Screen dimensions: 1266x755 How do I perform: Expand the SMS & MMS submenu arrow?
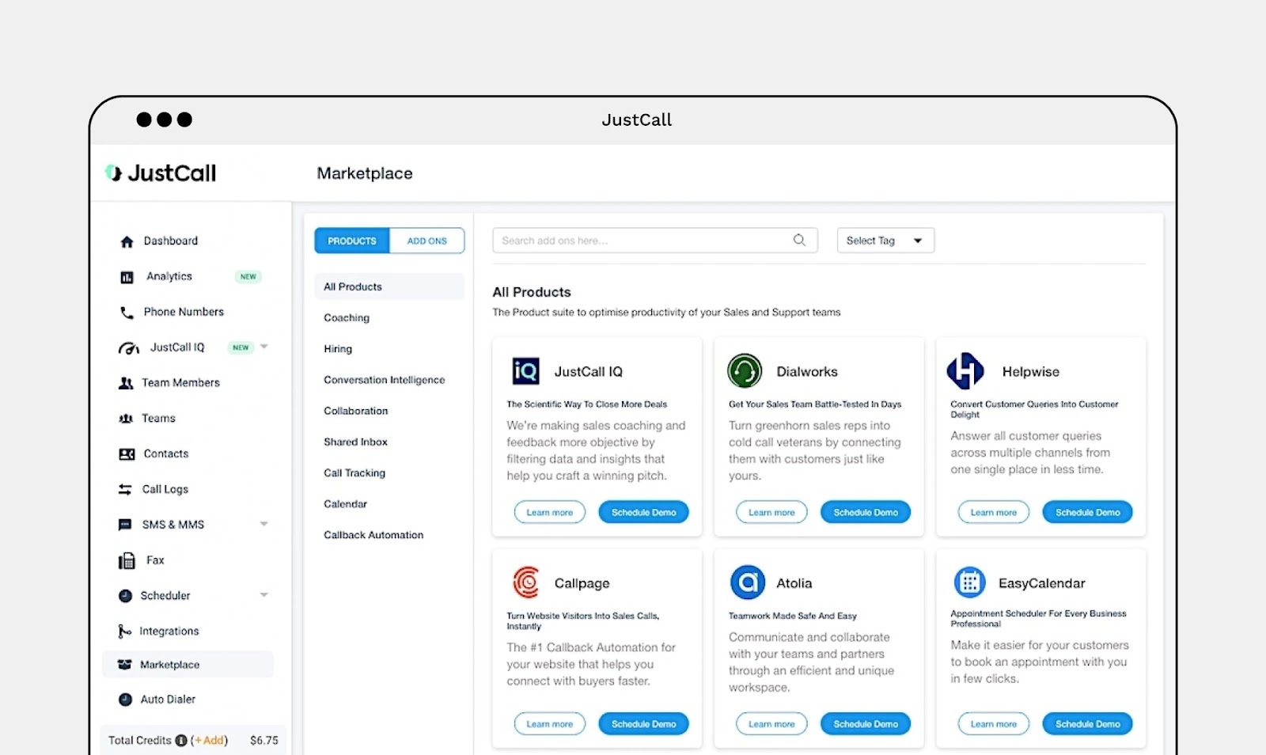pos(264,524)
